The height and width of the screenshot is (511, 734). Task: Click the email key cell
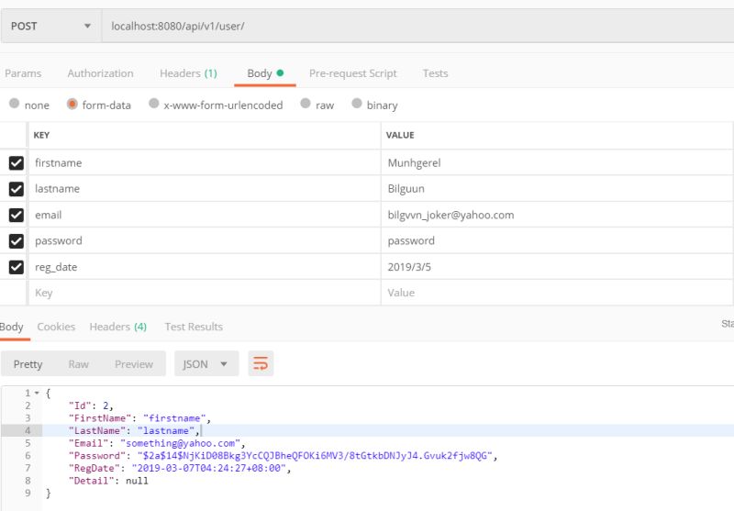[x=205, y=215]
